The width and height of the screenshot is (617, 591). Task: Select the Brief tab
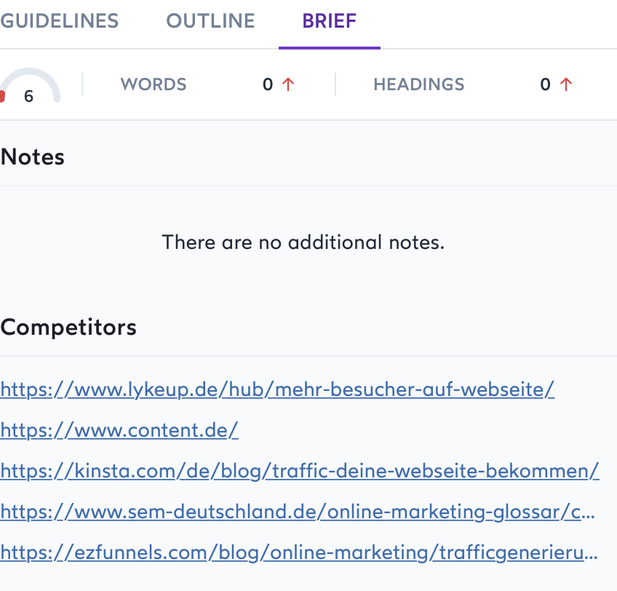coord(329,20)
